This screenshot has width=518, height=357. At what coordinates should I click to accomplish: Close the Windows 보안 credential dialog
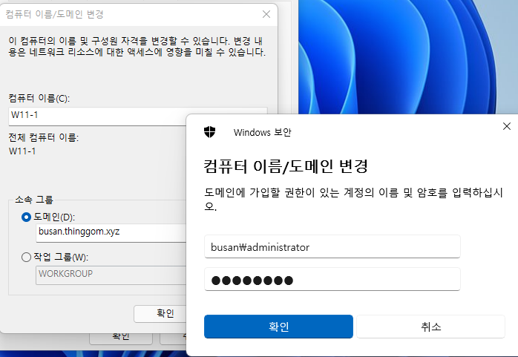click(506, 126)
